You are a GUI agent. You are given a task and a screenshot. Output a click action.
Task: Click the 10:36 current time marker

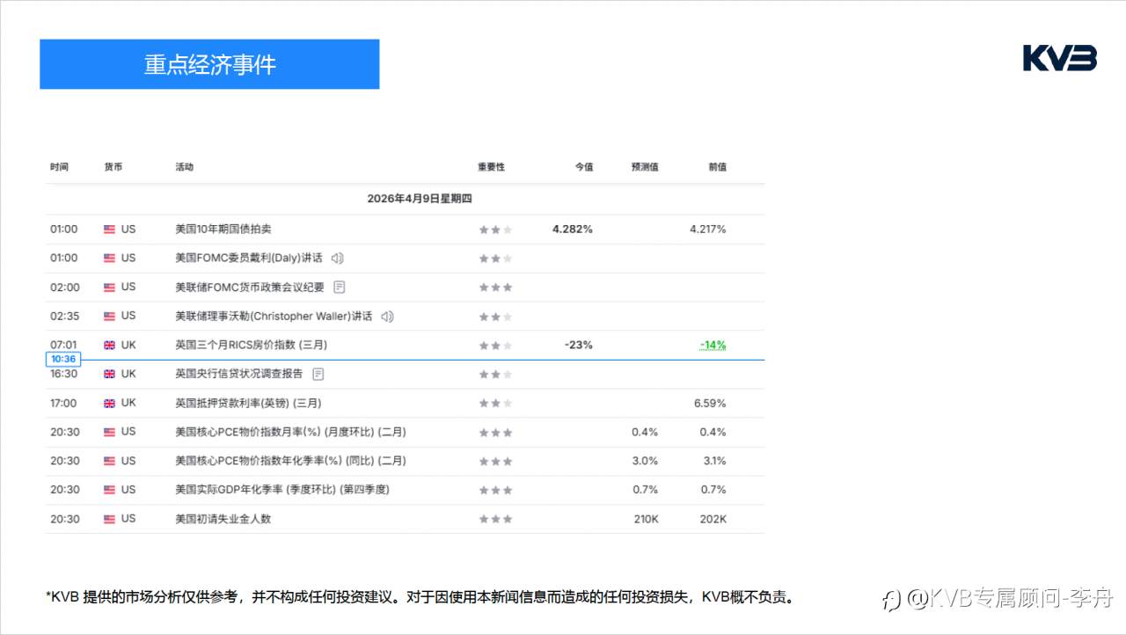[x=63, y=359]
